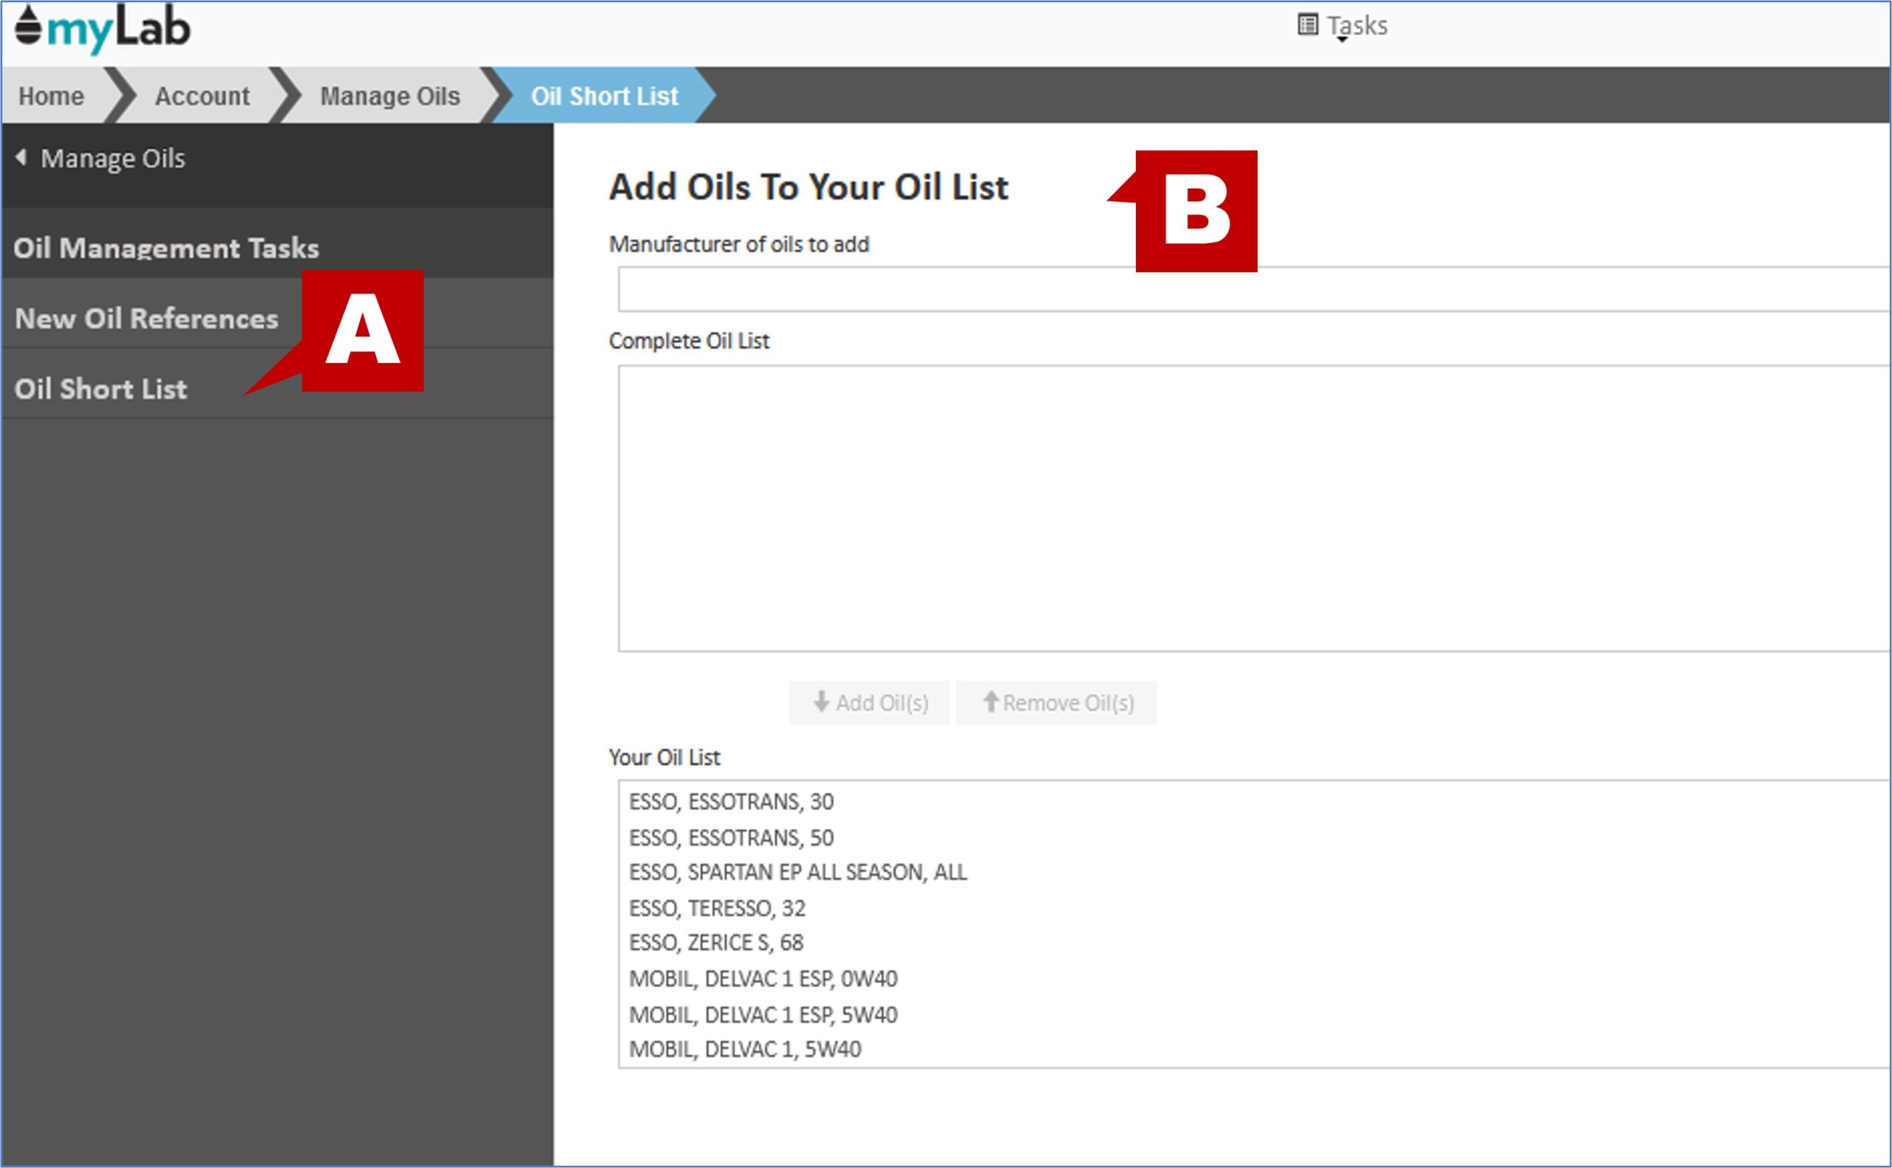Click the down arrow on Add Oil(s)

[821, 702]
